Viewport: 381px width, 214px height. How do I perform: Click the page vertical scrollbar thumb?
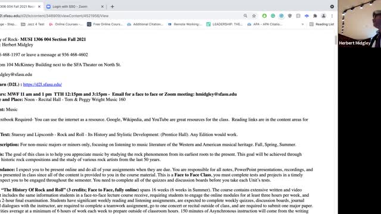[336, 40]
